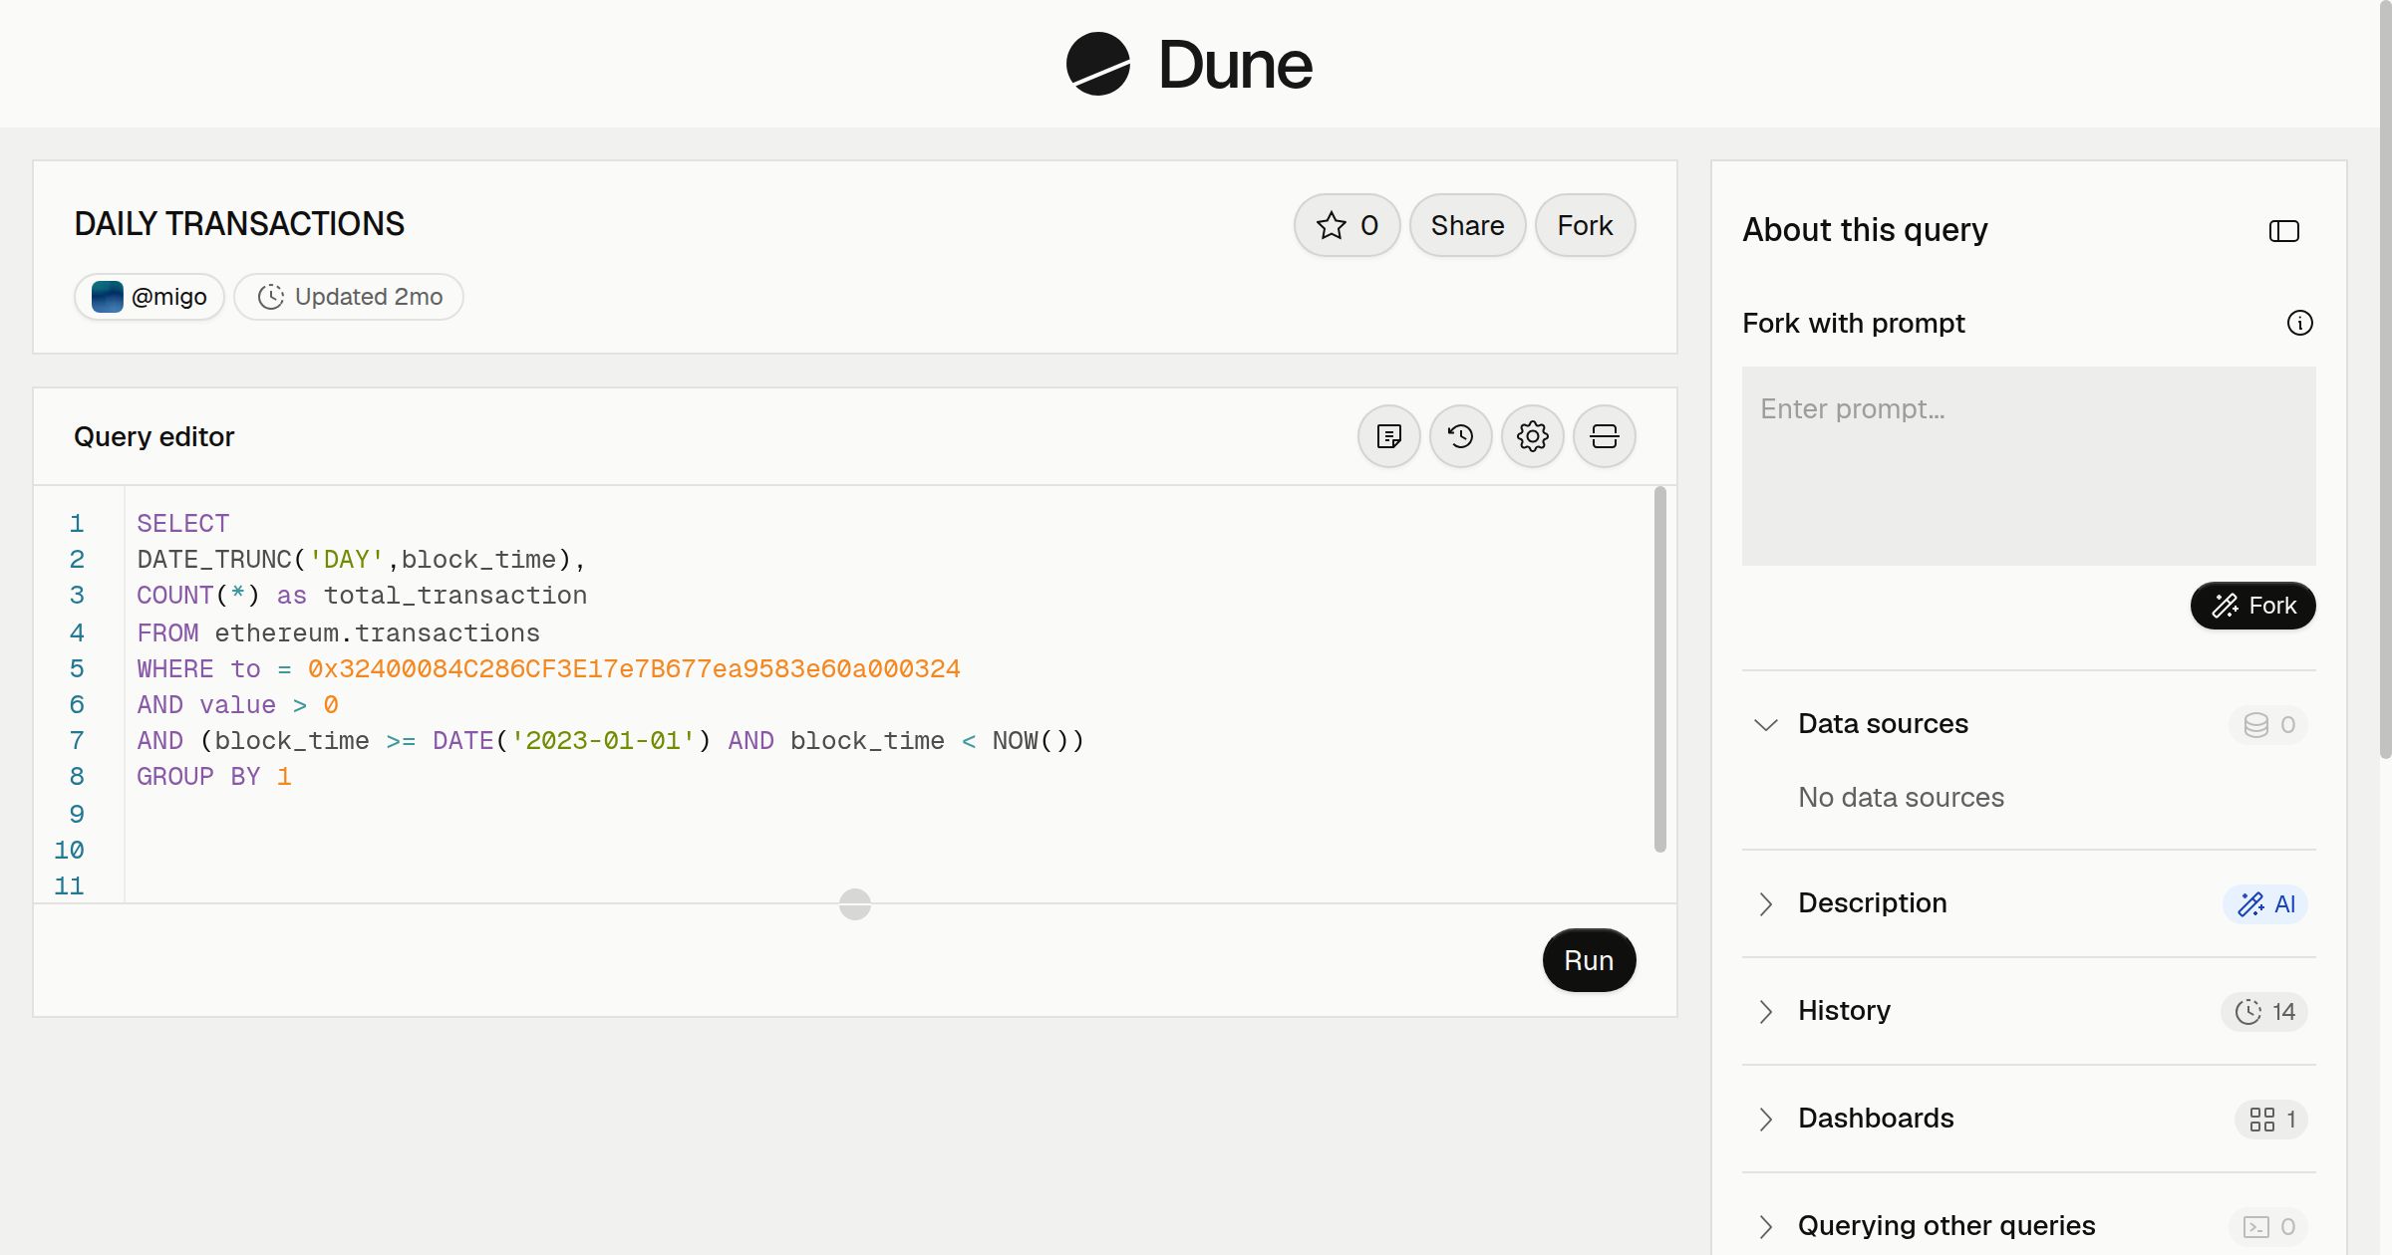Click ethereum.transactions table name in editor
The height and width of the screenshot is (1255, 2392).
pyautogui.click(x=378, y=632)
